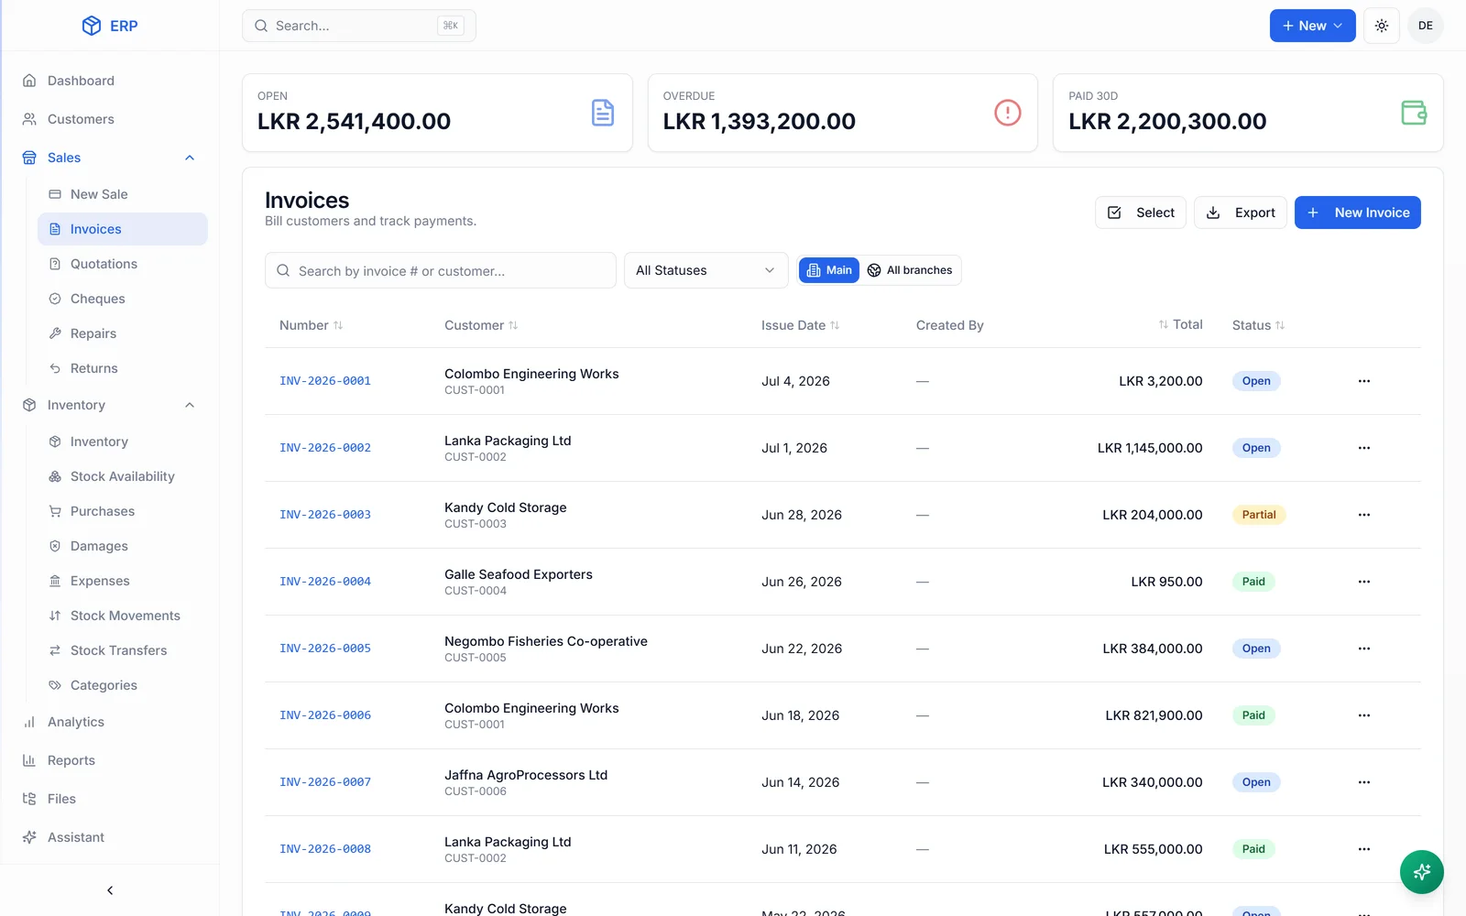Open Stock Availability in Inventory menu
Image resolution: width=1466 pixels, height=916 pixels.
[123, 476]
